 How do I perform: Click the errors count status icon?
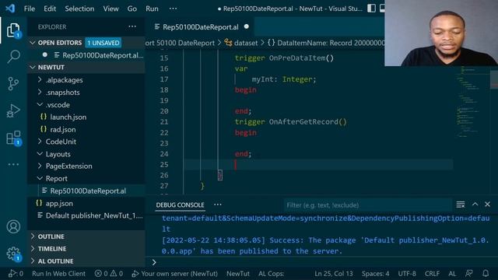pos(102,273)
